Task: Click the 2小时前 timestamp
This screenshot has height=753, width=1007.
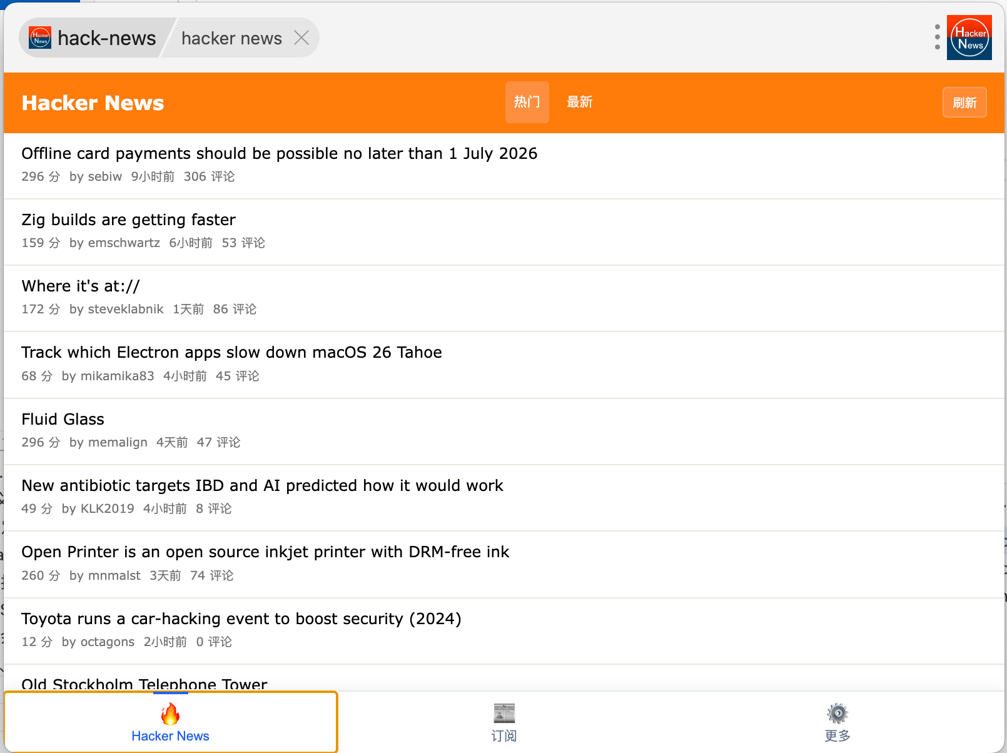Action: point(165,642)
